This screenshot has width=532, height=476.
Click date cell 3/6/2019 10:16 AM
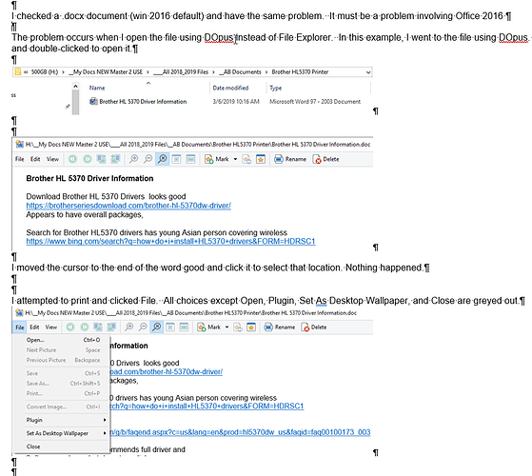[236, 102]
